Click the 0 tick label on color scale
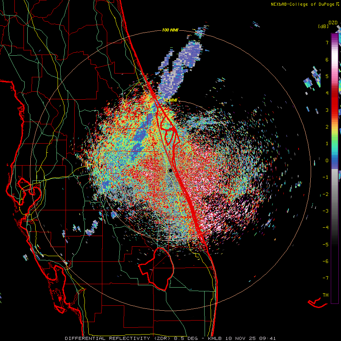 (327, 160)
